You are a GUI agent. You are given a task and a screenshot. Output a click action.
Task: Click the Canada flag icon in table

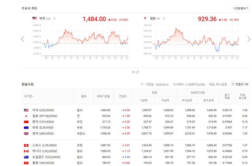tap(26, 151)
